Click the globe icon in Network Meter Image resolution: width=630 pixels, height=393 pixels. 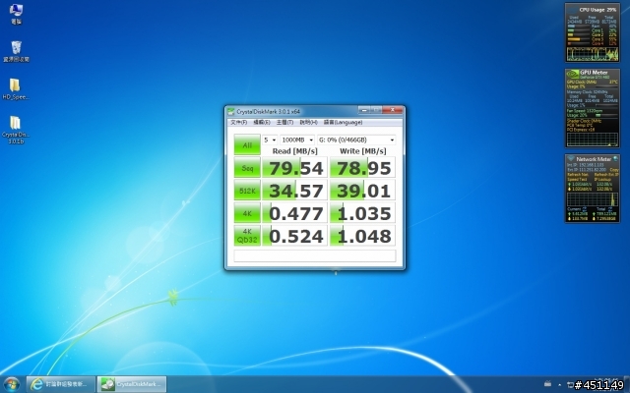[615, 159]
